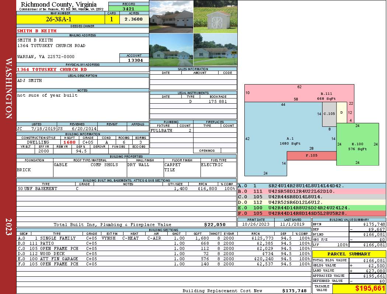Viewport: 387px width, 294px height.
Task: Click the PARCEL SUMMARY header
Action: click(x=349, y=254)
